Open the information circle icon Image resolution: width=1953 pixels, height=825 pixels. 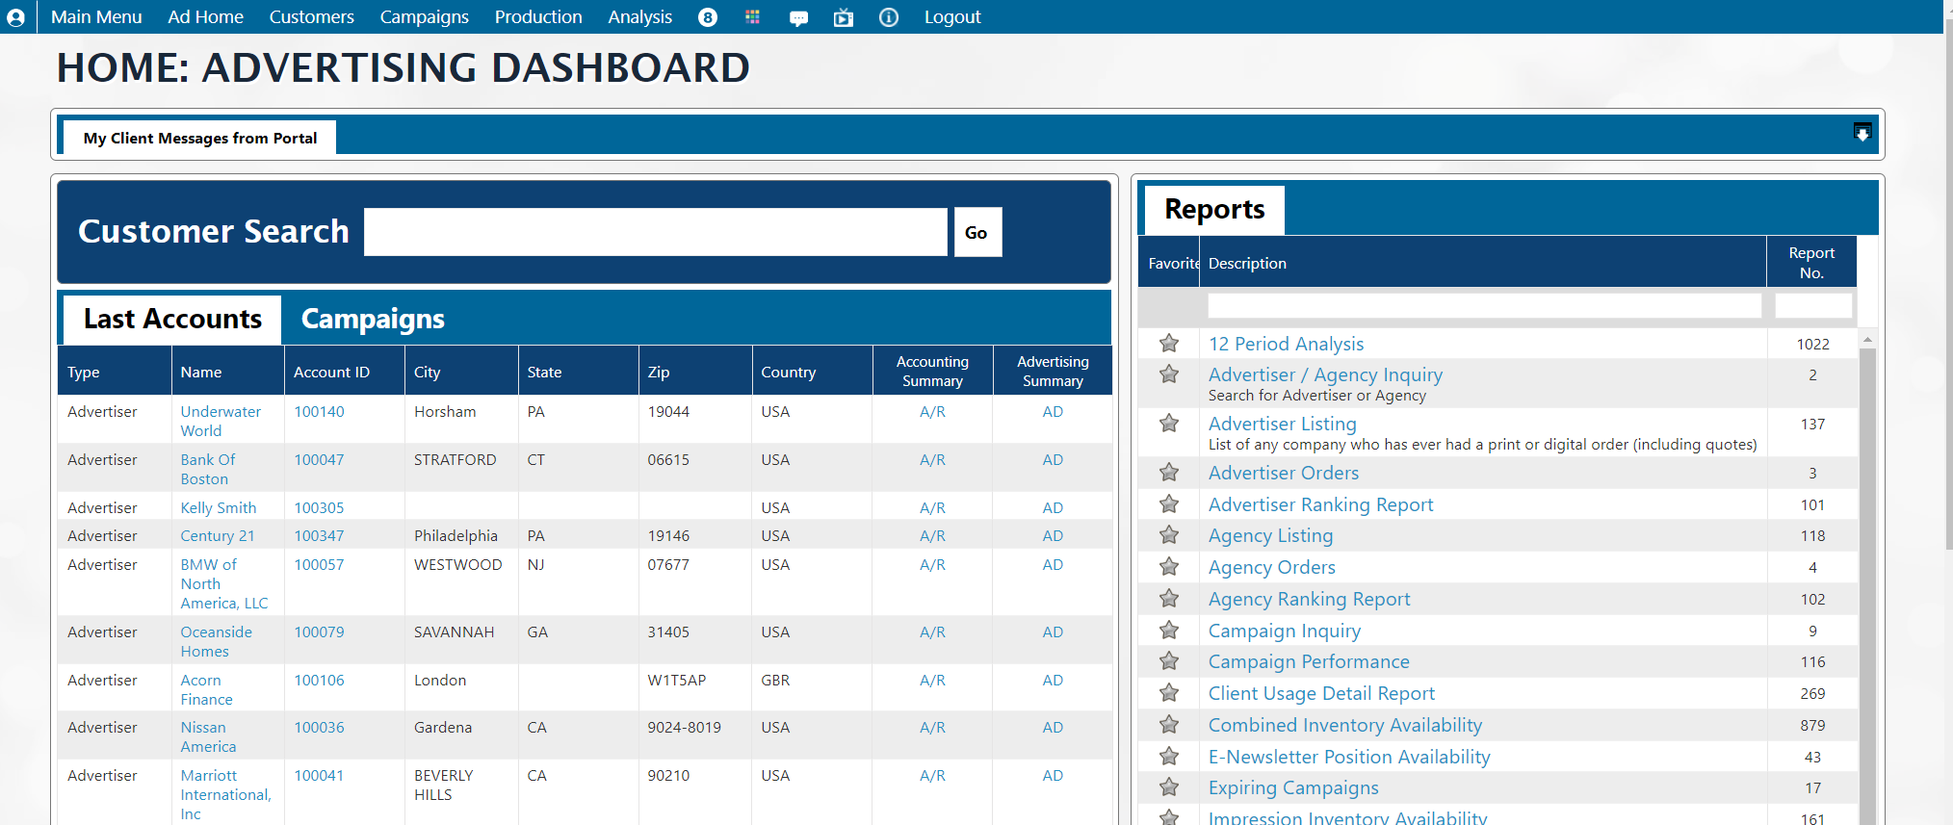(889, 17)
